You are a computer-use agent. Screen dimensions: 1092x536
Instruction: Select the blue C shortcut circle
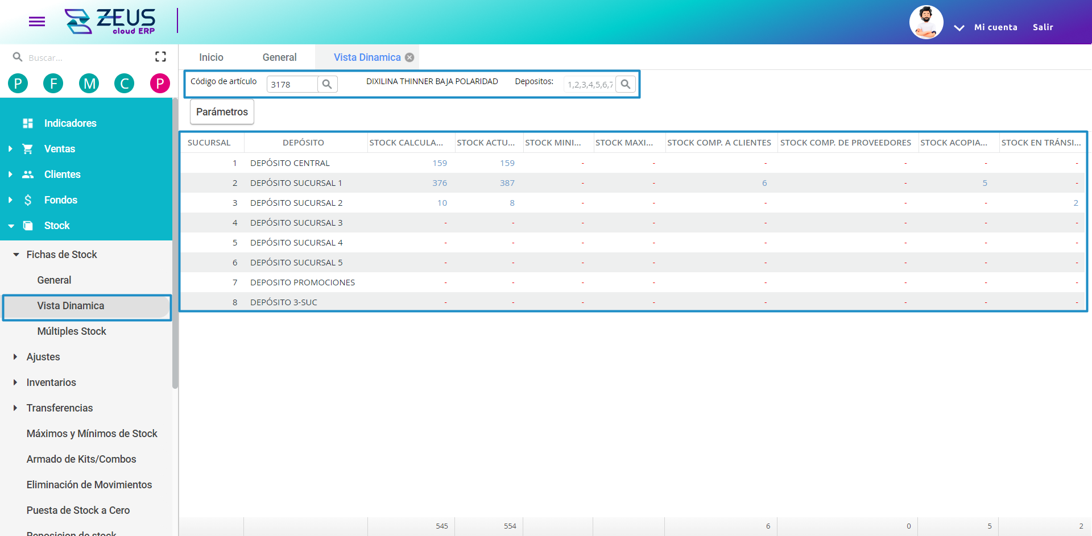pos(125,83)
